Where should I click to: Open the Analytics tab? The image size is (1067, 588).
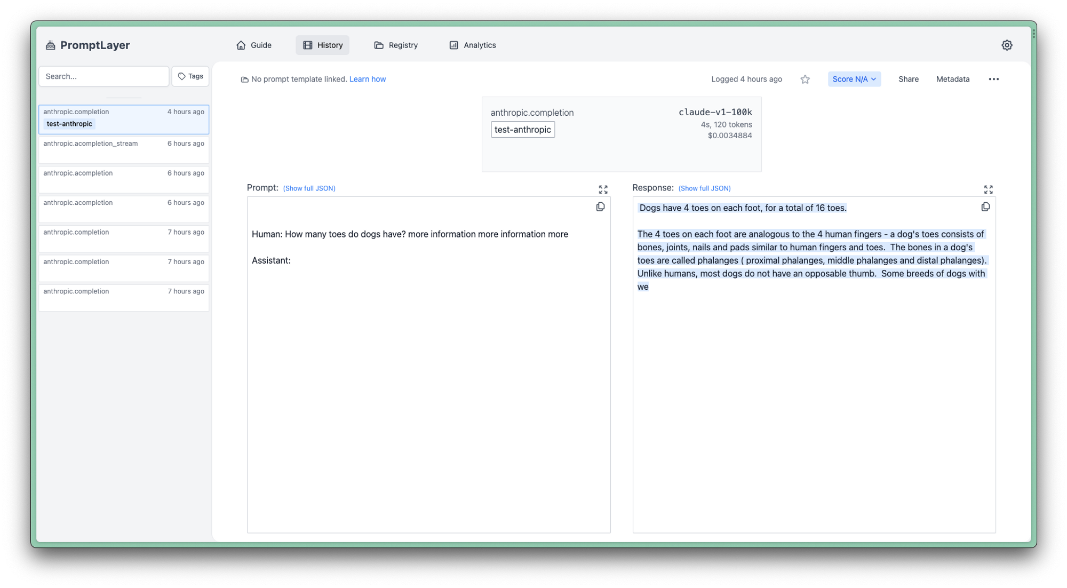[473, 45]
